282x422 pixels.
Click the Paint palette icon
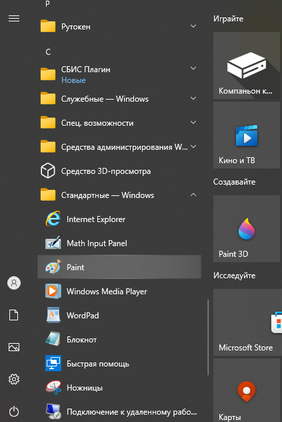[53, 267]
